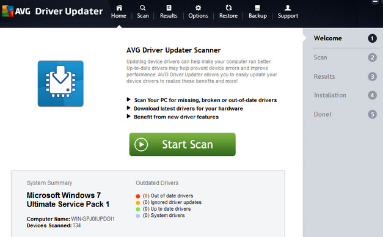This screenshot has height=237, width=383.
Task: Click the Restore circular arrows icon
Action: click(228, 8)
